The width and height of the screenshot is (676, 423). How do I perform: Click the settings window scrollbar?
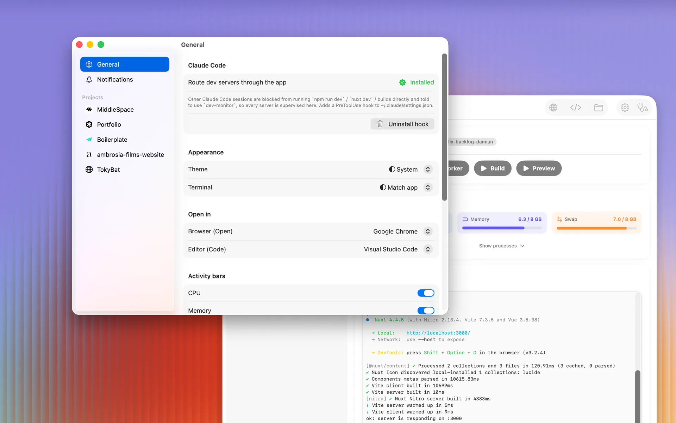pos(444,127)
